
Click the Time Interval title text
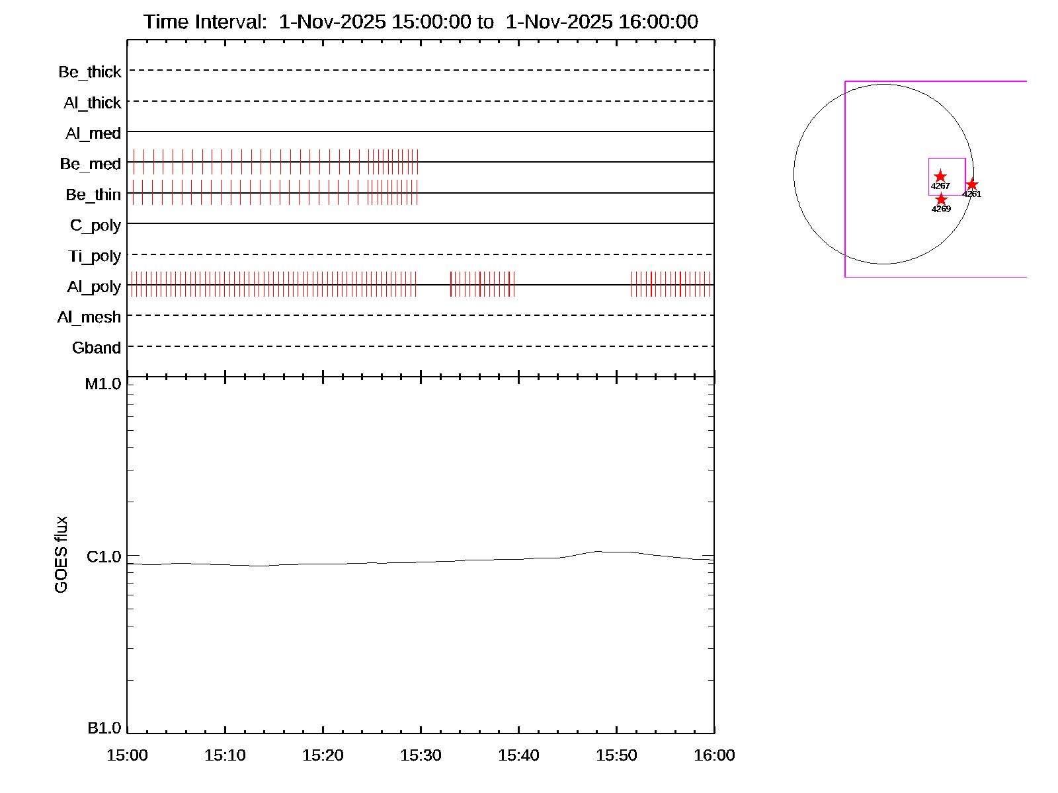click(x=421, y=22)
